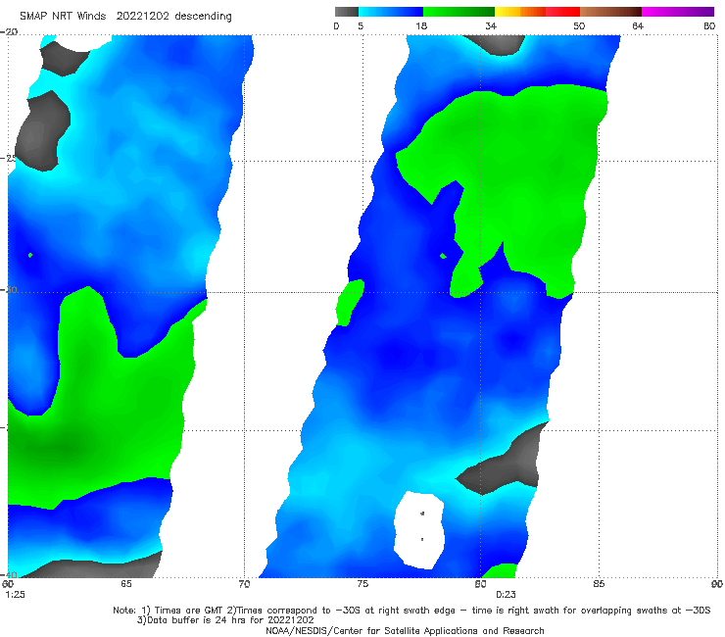Screen dimensions: 725x637
Task: Click the blue 5–18 color bar segment
Action: coord(391,12)
